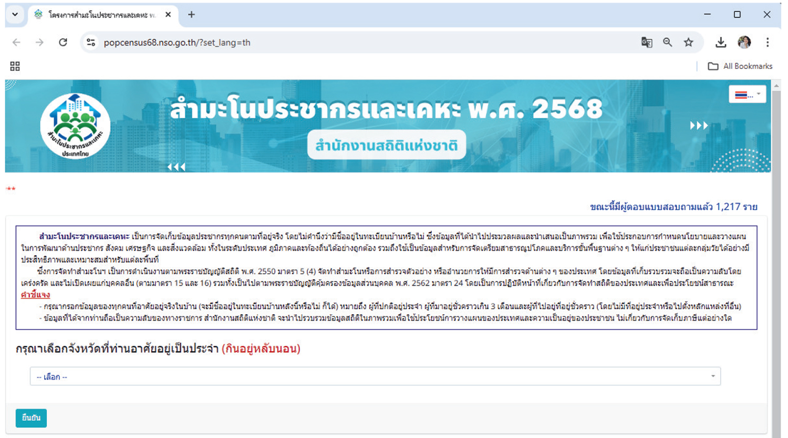Open a new browser tab with the plus
The image size is (788, 438).
coord(191,15)
